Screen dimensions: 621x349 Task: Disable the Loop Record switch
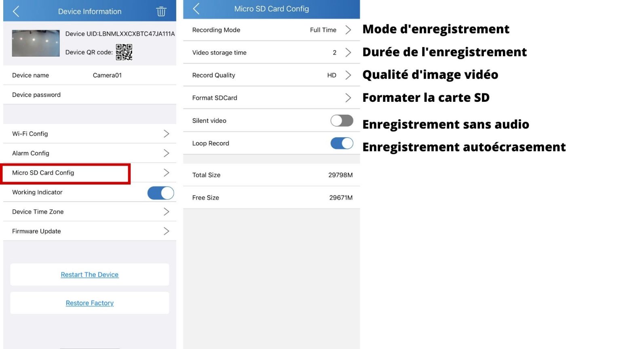coord(342,143)
